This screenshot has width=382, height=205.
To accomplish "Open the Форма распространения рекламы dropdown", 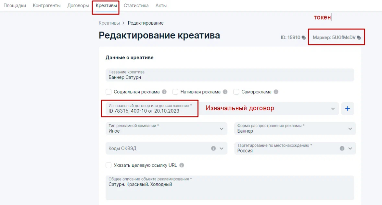I will pyautogui.click(x=295, y=129).
